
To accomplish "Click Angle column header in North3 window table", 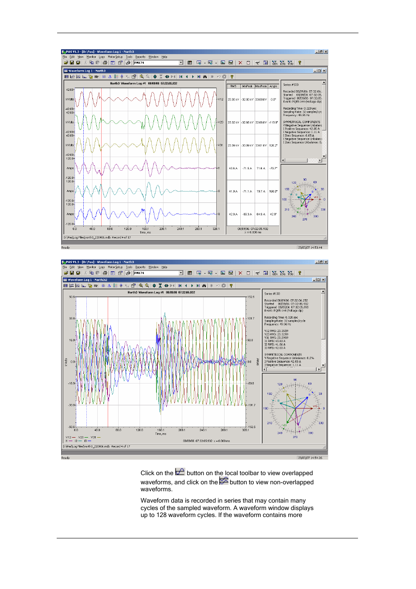I will click(x=273, y=86).
